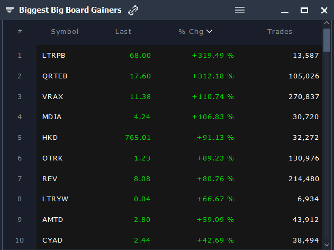Maximize the gainers window

click(x=304, y=10)
